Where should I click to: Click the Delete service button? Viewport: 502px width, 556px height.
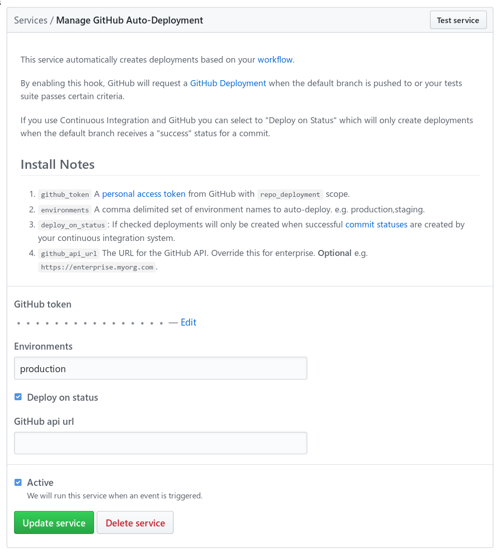click(135, 522)
